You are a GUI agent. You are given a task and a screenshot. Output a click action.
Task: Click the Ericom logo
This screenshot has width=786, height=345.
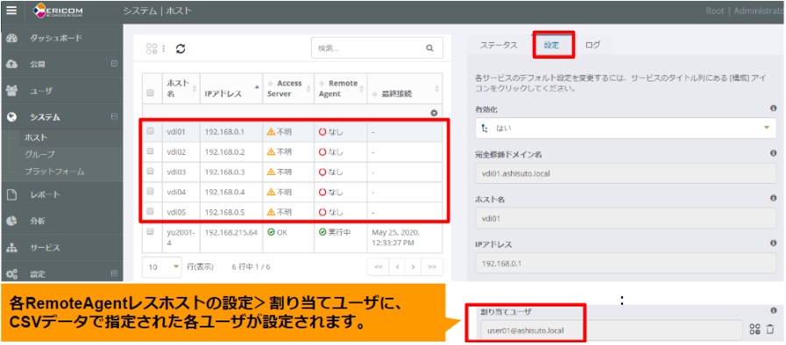click(58, 11)
